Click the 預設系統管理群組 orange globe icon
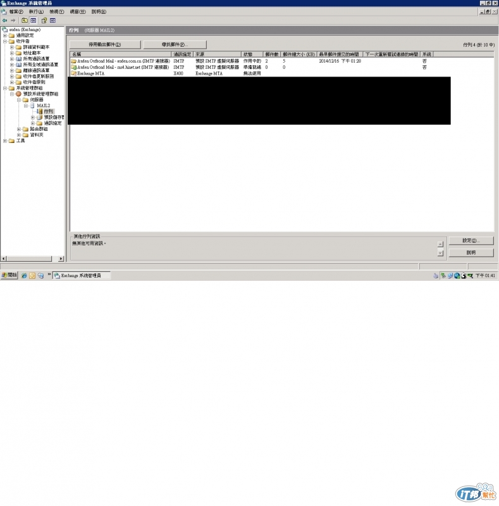This screenshot has width=499, height=506. [x=19, y=94]
